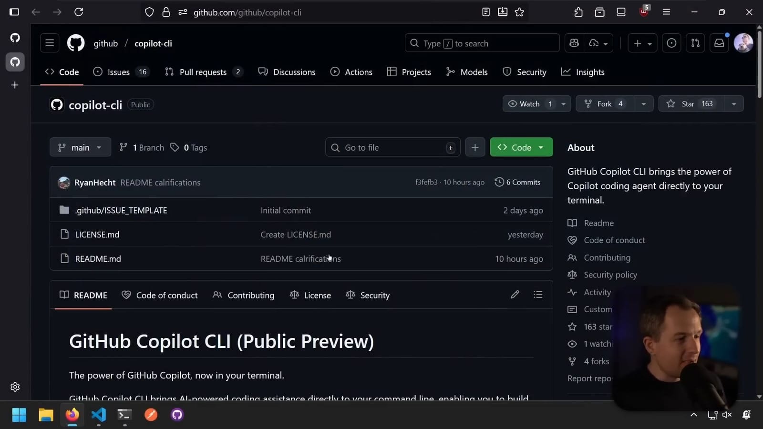The image size is (763, 429).
Task: Open your notifications inbox
Action: pyautogui.click(x=719, y=43)
